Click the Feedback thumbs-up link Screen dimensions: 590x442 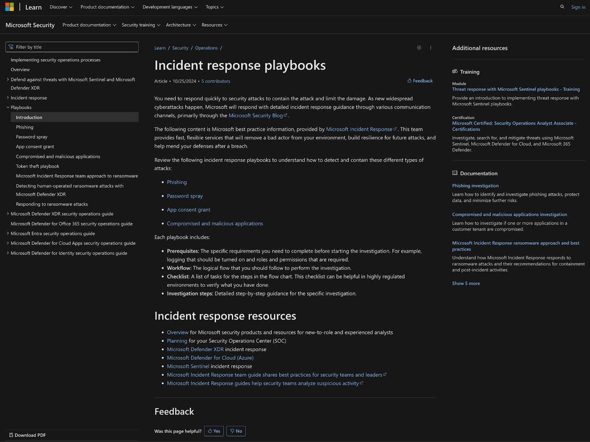point(420,81)
